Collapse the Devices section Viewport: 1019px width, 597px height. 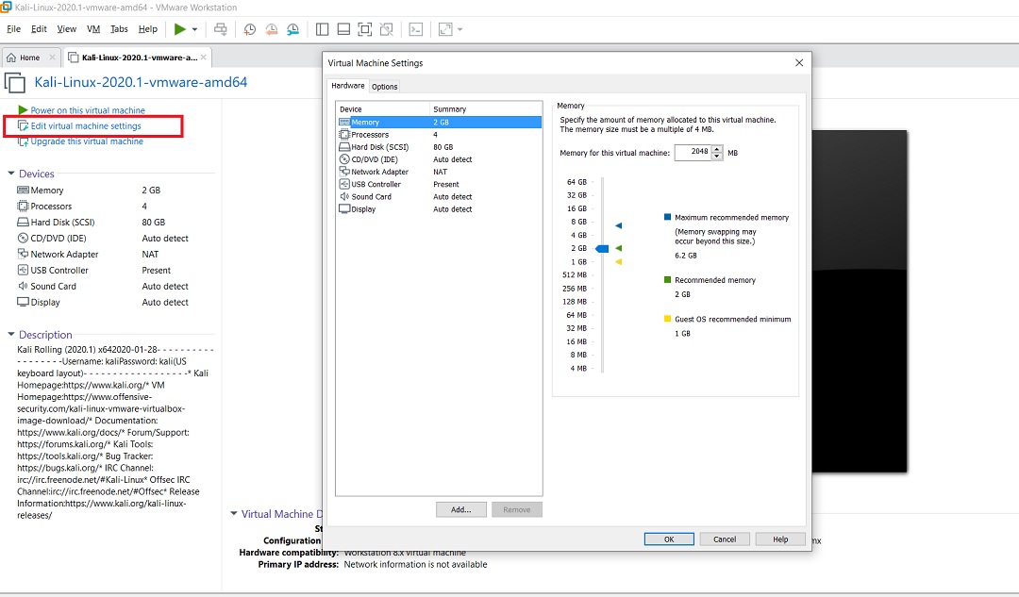tap(11, 174)
